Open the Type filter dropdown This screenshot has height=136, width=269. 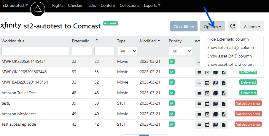(x=127, y=51)
